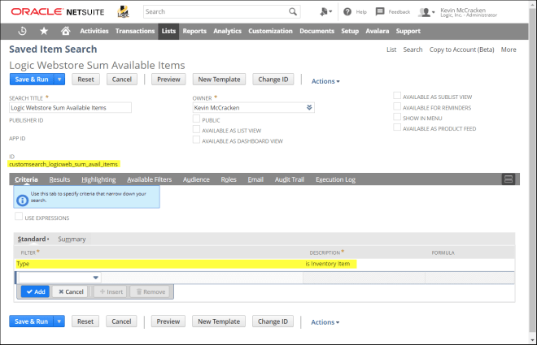This screenshot has width=537, height=345.
Task: Open the Shortcuts star icon
Action: 44,31
